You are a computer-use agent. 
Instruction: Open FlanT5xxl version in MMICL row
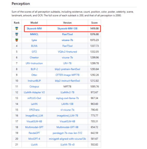tap(68, 34)
